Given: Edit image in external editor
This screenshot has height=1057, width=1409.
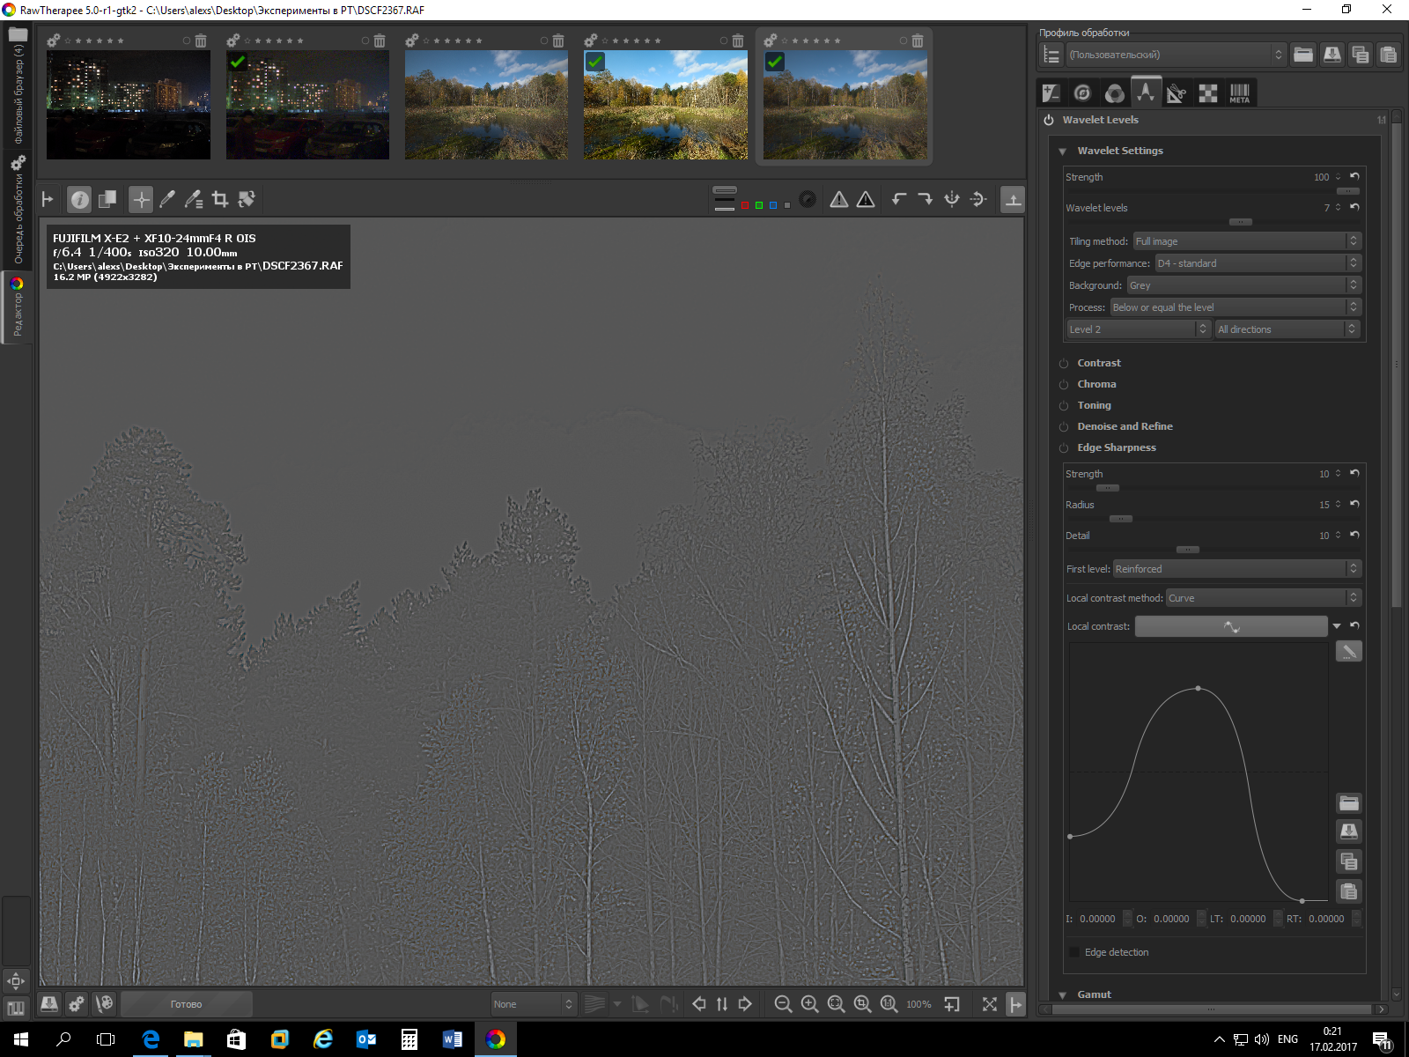Looking at the screenshot, I should pyautogui.click(x=104, y=1003).
